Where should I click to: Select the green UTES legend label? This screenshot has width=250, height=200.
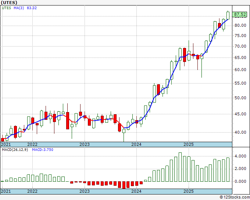6,8
